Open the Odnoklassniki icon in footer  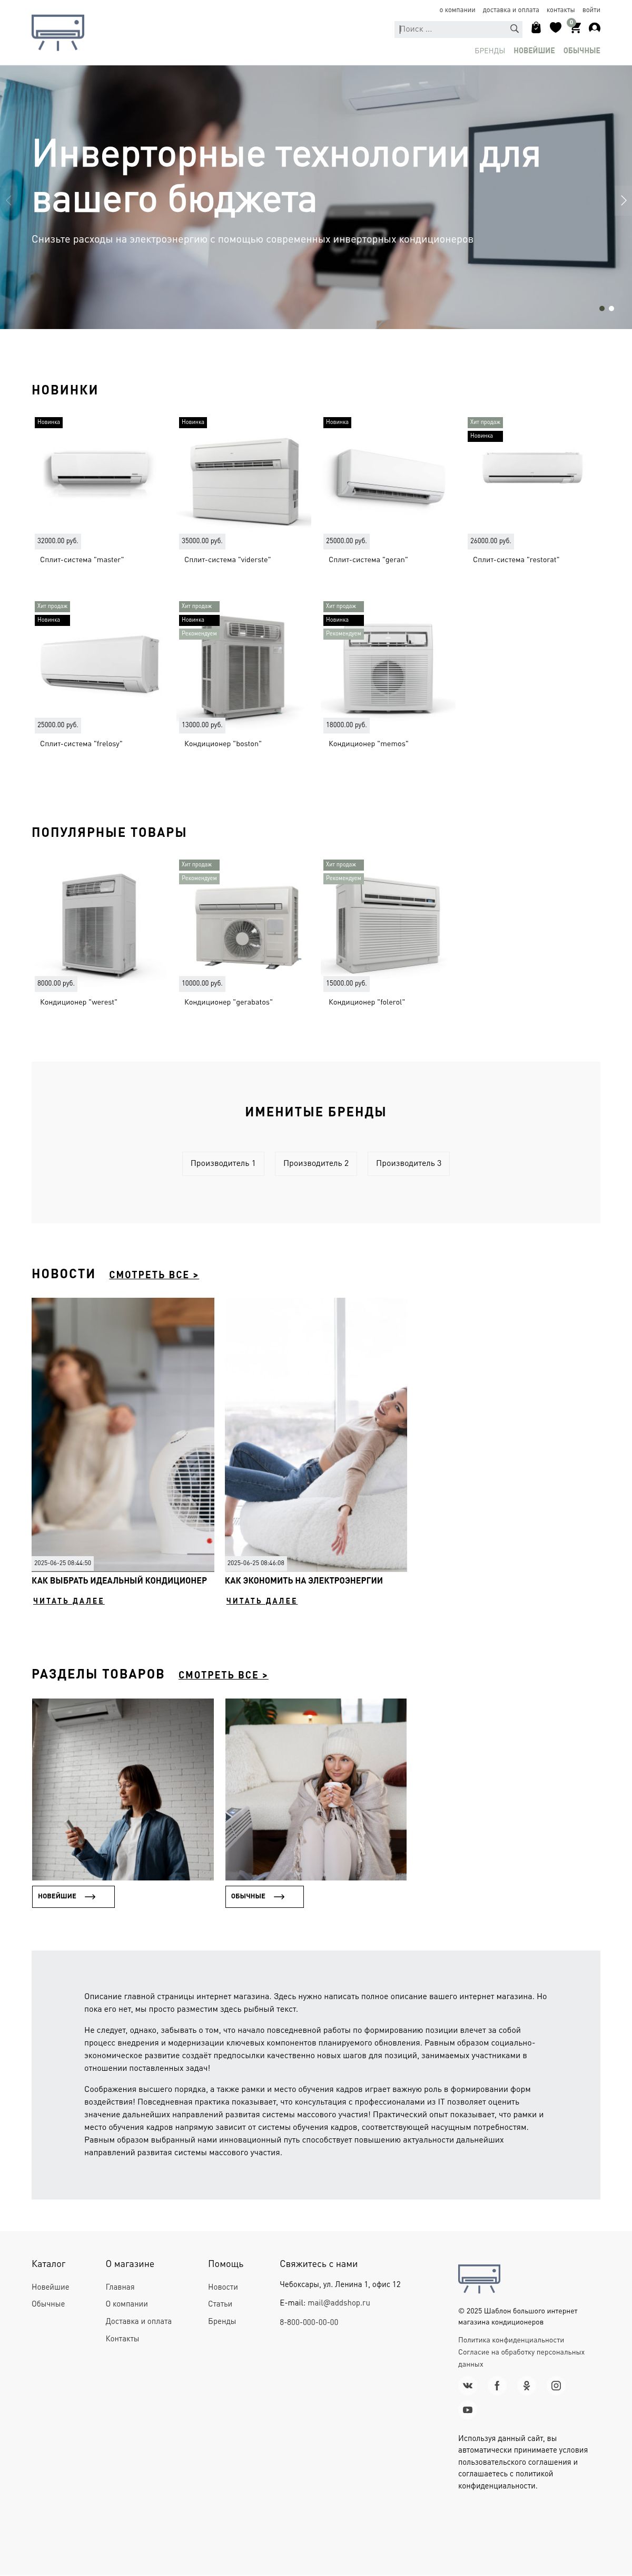point(526,2385)
